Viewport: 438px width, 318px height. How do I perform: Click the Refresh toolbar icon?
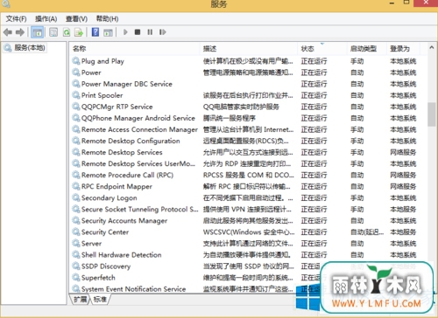tap(67, 32)
